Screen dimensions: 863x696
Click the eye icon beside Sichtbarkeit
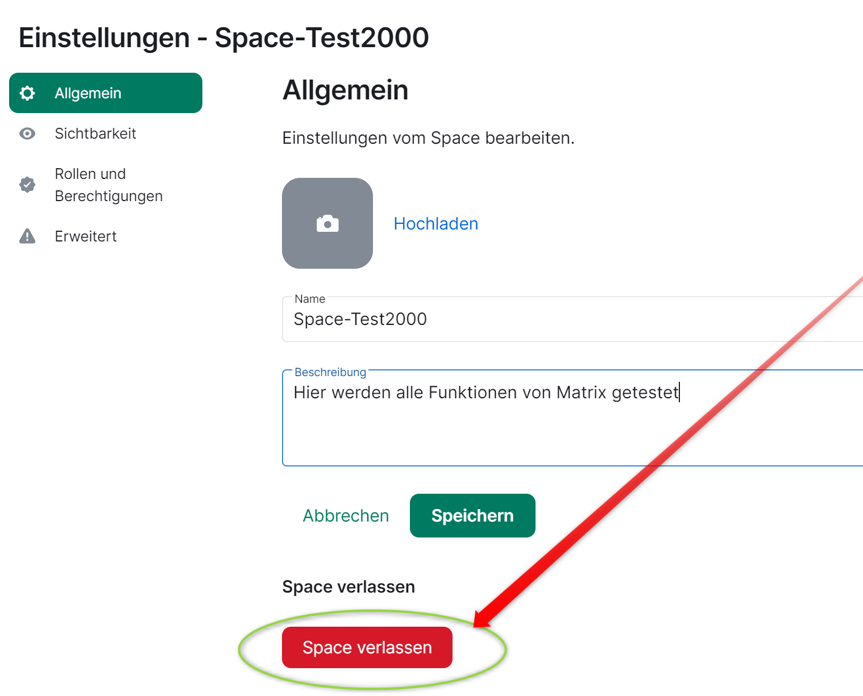[x=27, y=134]
